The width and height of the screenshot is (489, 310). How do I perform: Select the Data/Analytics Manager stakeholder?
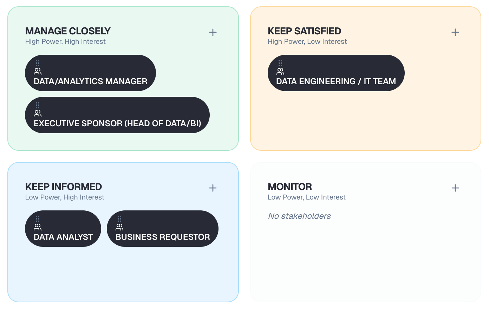tap(91, 81)
